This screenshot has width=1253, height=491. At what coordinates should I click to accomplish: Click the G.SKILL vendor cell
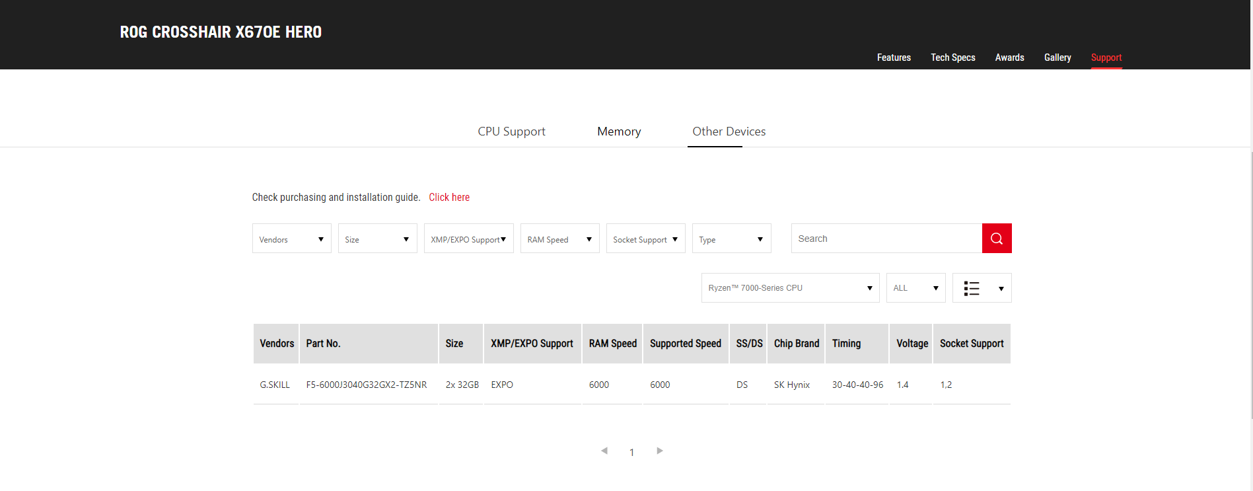point(275,385)
